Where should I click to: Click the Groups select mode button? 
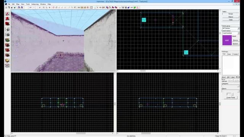click(231, 14)
